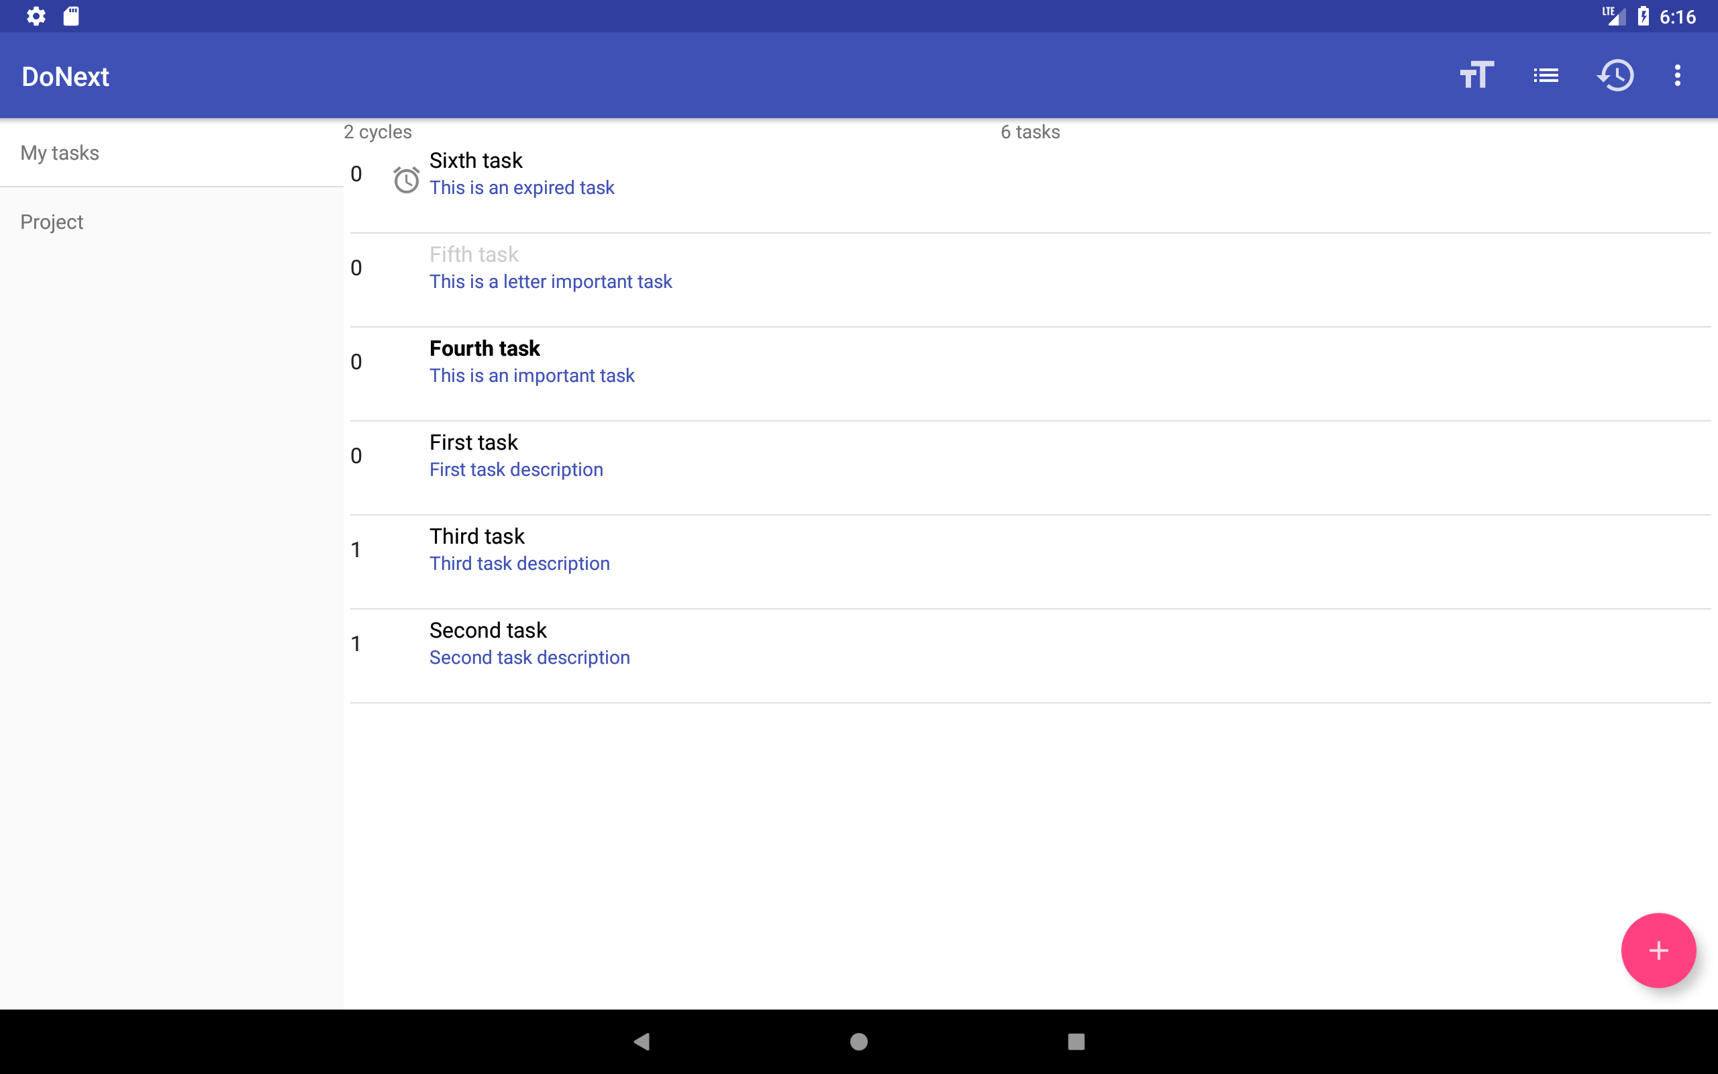Open the greyed-out Fifth task
The width and height of the screenshot is (1718, 1074).
(x=474, y=254)
